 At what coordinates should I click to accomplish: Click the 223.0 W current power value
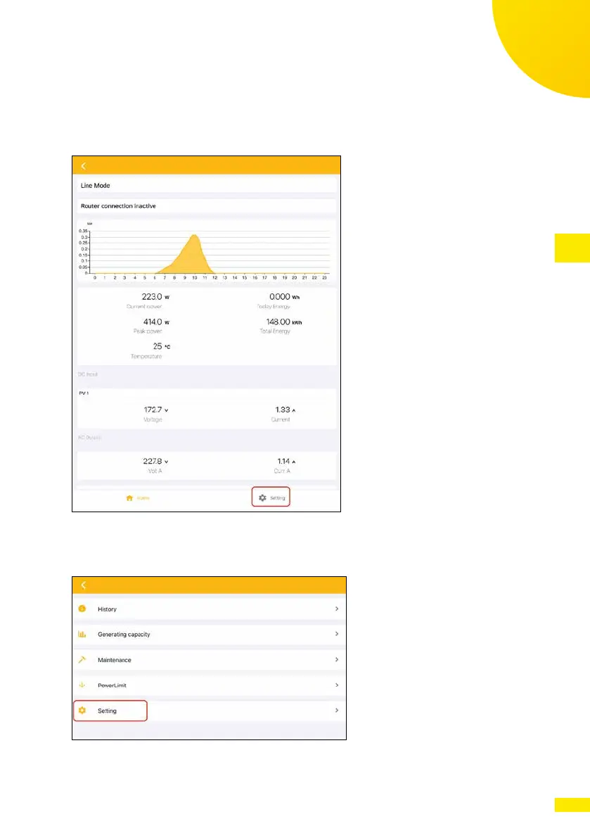point(155,297)
